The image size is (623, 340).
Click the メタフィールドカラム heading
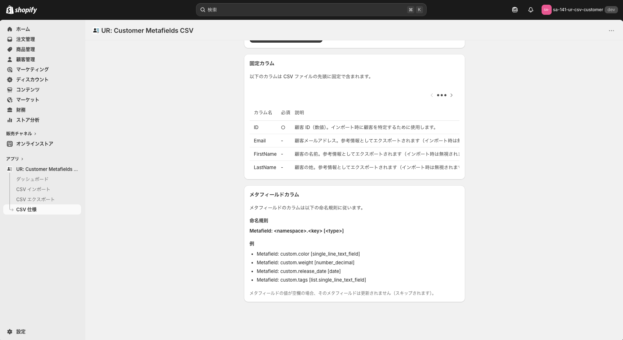(x=274, y=195)
